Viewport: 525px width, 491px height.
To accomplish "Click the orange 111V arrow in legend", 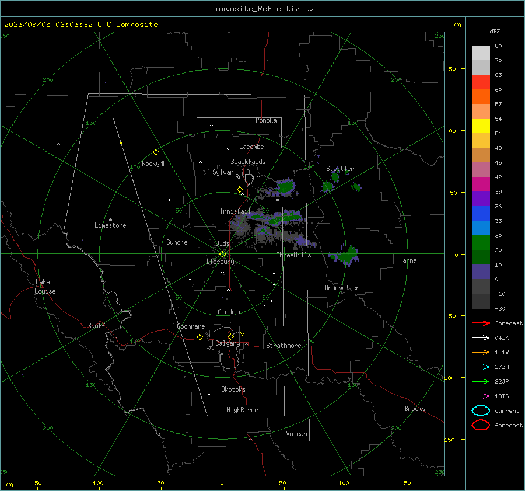I will 481,352.
